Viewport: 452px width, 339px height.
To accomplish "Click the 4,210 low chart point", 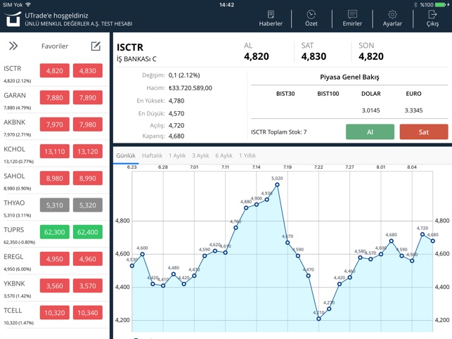I will (x=318, y=319).
